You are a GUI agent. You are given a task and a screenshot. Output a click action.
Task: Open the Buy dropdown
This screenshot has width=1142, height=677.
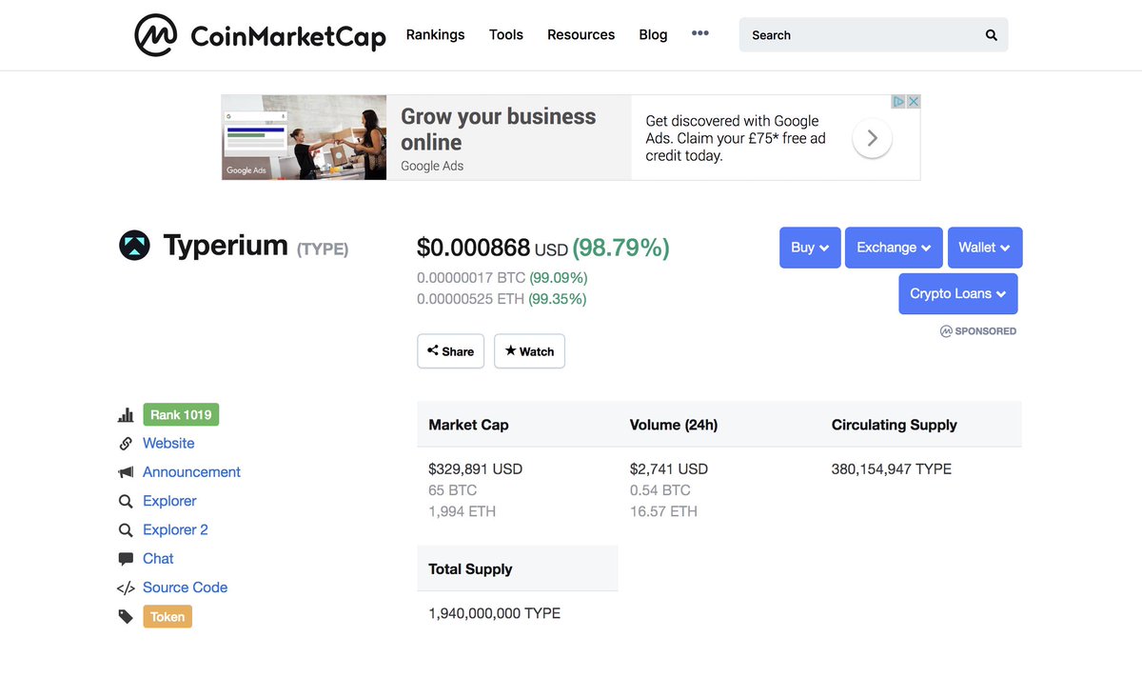pos(810,248)
